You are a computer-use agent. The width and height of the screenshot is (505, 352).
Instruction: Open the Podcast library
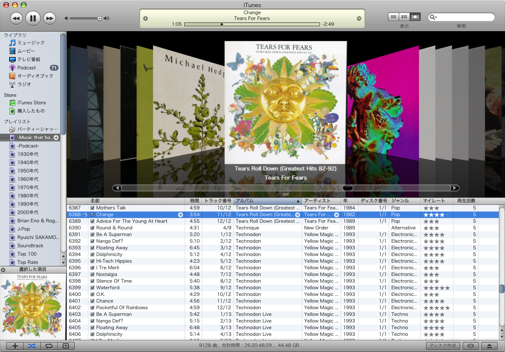27,68
